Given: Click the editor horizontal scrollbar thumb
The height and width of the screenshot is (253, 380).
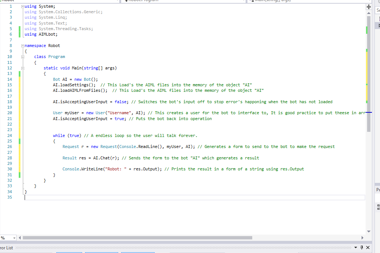Looking at the screenshot, I should pos(137,238).
